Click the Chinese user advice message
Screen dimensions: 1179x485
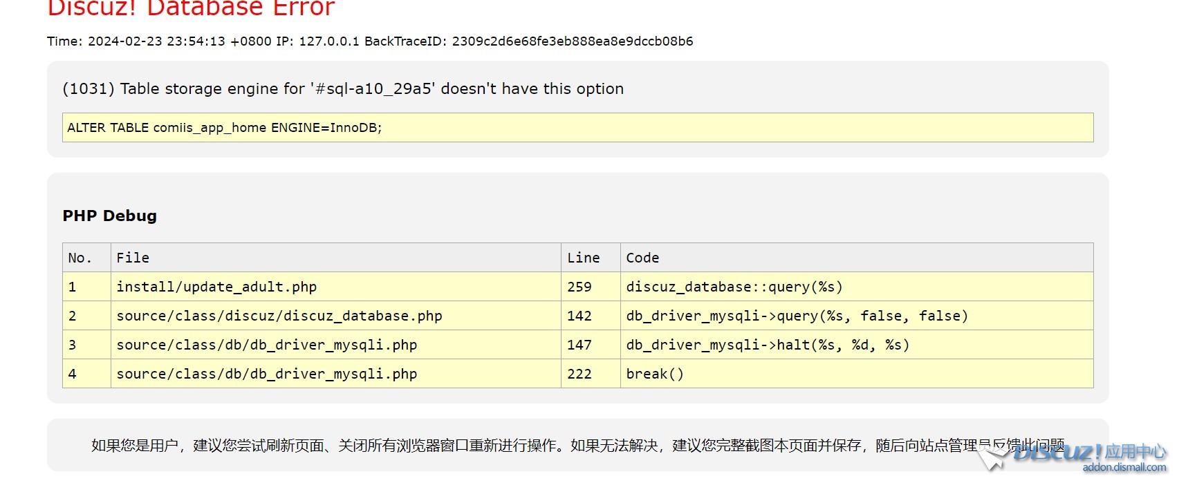pyautogui.click(x=577, y=446)
